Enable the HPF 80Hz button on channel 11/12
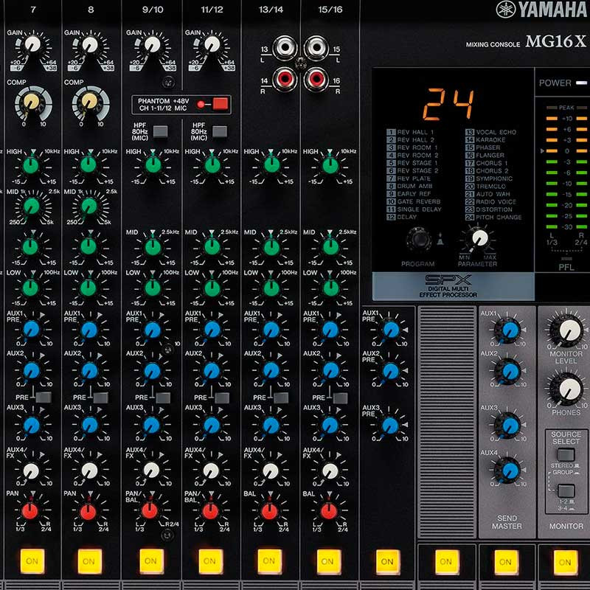The height and width of the screenshot is (590, 590). point(220,132)
